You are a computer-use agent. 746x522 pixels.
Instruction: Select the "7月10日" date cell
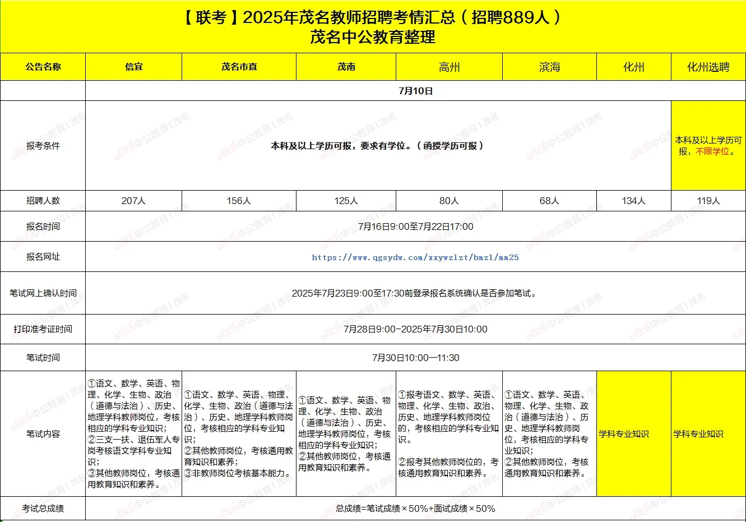point(416,91)
